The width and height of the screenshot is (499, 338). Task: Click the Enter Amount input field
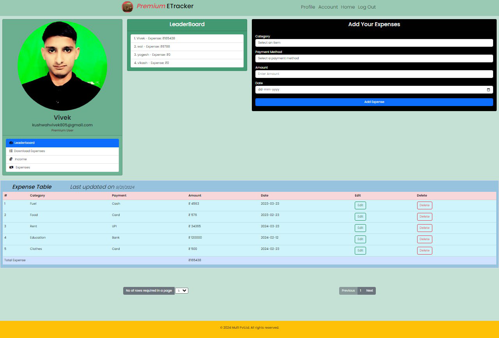coord(374,74)
